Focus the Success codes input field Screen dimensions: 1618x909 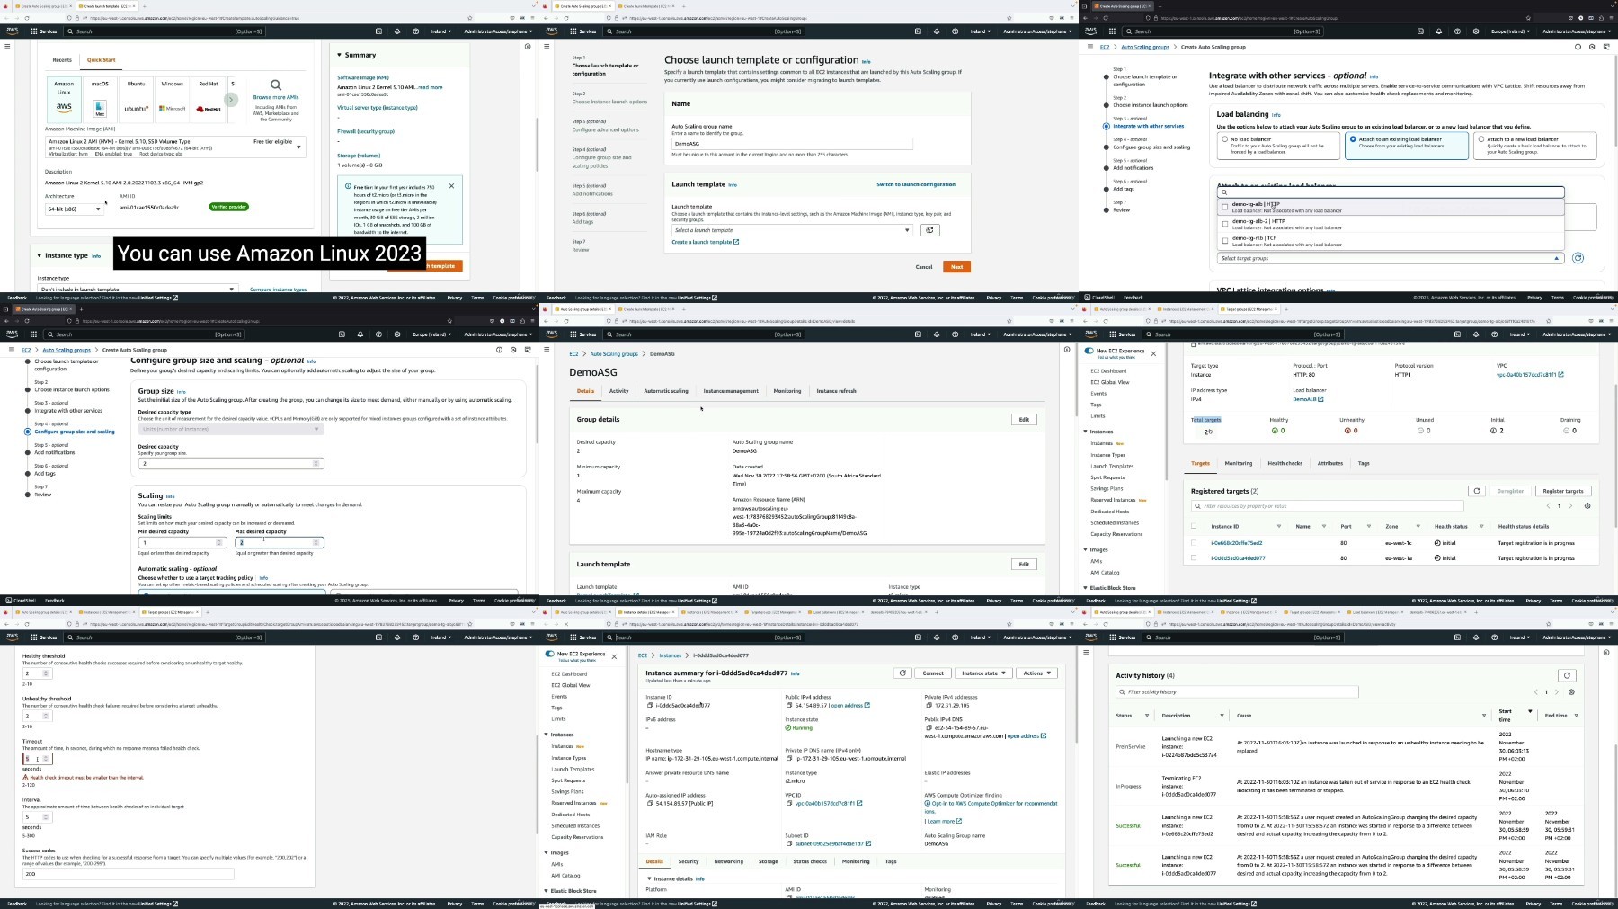coord(128,874)
